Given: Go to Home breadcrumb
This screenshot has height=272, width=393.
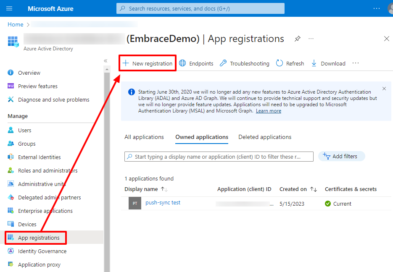Looking at the screenshot, I should pyautogui.click(x=15, y=24).
